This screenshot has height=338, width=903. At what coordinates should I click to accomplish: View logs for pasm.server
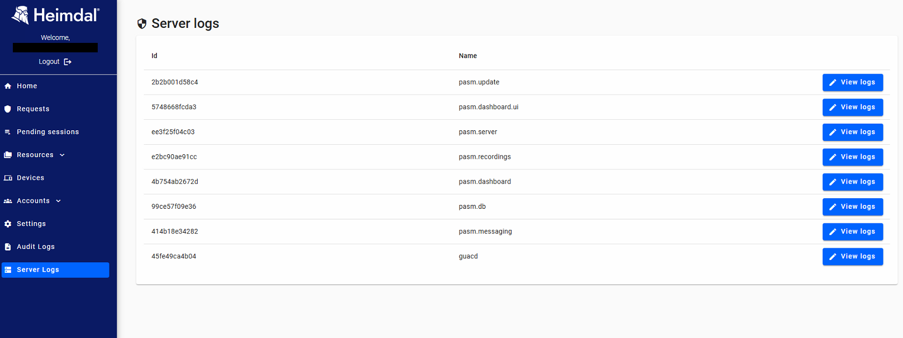coord(852,132)
